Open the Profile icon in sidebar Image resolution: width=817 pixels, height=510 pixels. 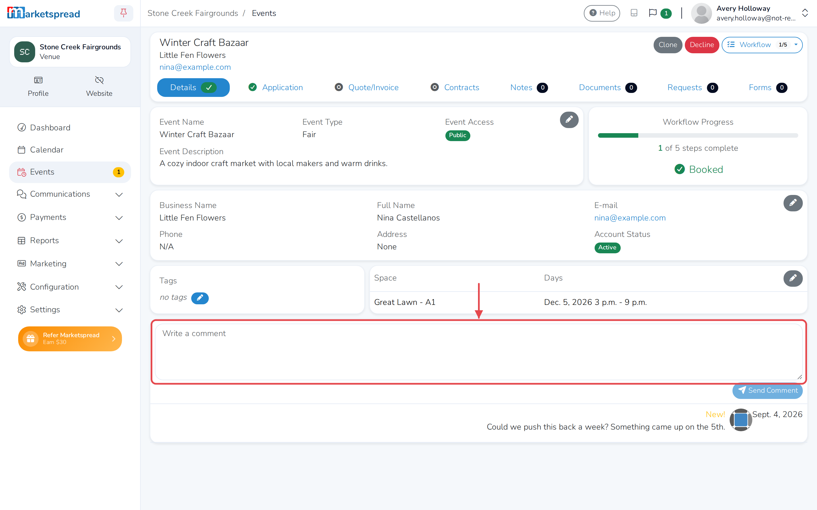pos(38,80)
